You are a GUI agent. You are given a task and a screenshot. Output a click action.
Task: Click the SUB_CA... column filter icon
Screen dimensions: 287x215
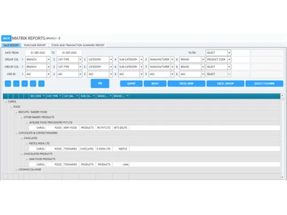click(x=94, y=96)
